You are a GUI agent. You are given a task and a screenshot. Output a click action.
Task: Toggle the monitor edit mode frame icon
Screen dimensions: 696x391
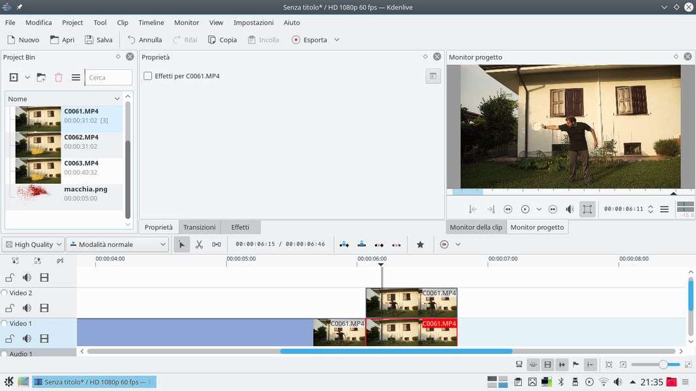click(x=587, y=209)
